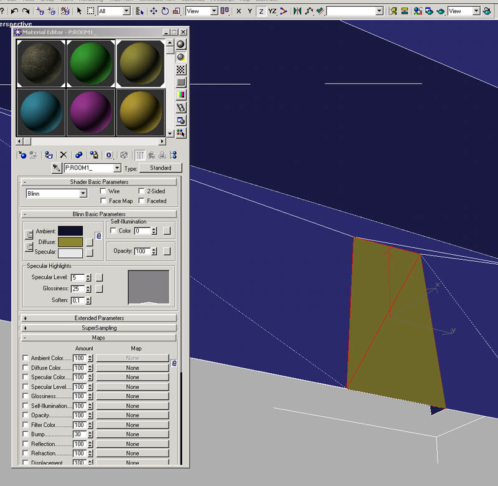Select the purple material sample sphere
The image size is (498, 486).
pyautogui.click(x=90, y=112)
